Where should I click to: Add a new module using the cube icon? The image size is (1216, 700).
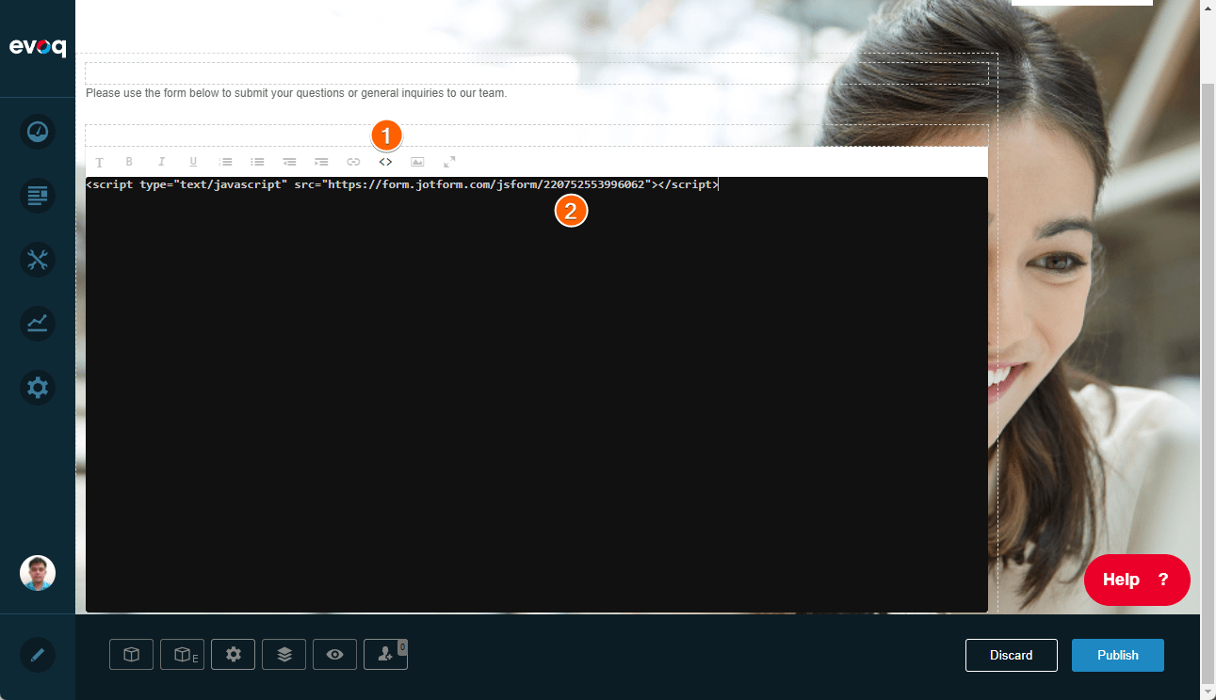tap(131, 654)
